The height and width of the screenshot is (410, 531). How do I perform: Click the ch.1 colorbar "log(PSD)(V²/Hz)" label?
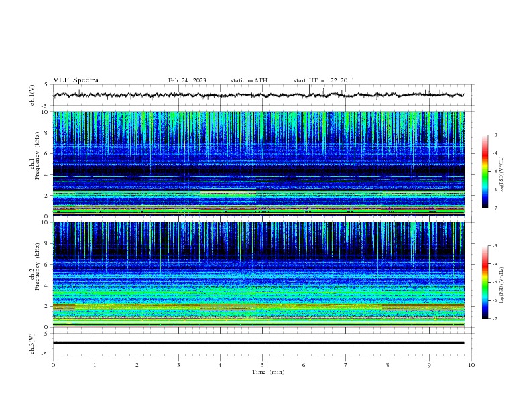[501, 175]
